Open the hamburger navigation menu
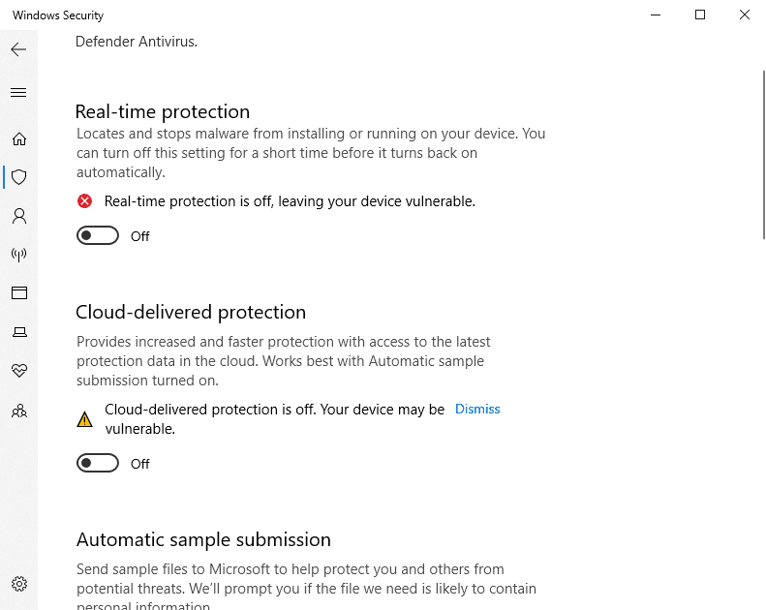Image resolution: width=766 pixels, height=610 pixels. 18,93
